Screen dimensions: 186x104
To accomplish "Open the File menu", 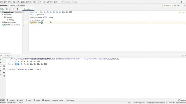I will click(1, 2).
